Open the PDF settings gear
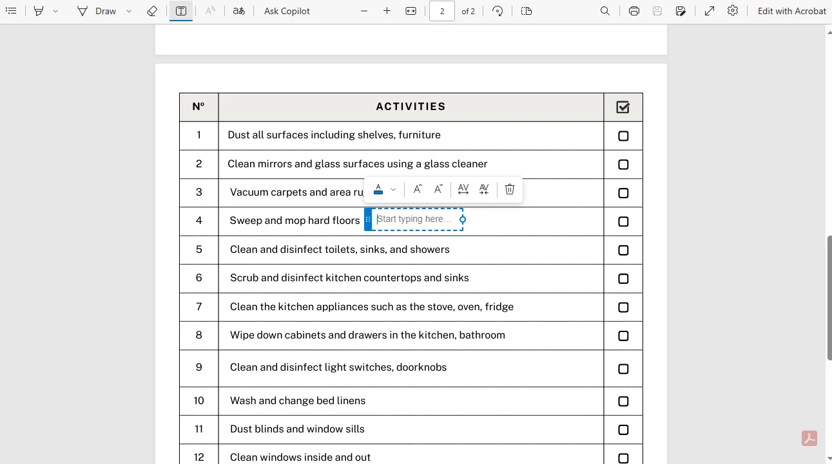This screenshot has width=832, height=464. point(733,11)
